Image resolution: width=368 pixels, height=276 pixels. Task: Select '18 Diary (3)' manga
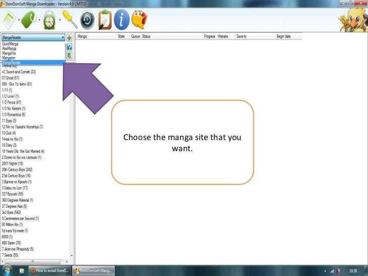tap(9, 145)
